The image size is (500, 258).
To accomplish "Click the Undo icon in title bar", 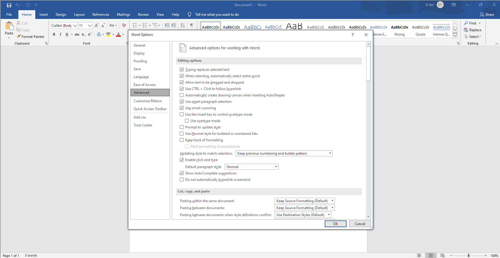I will click(x=18, y=5).
